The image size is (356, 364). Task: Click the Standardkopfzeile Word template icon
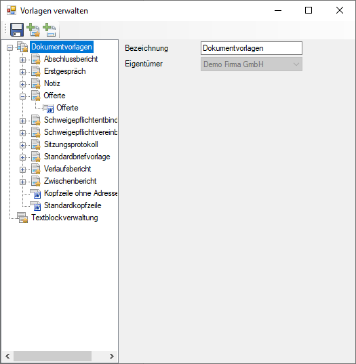coord(36,205)
